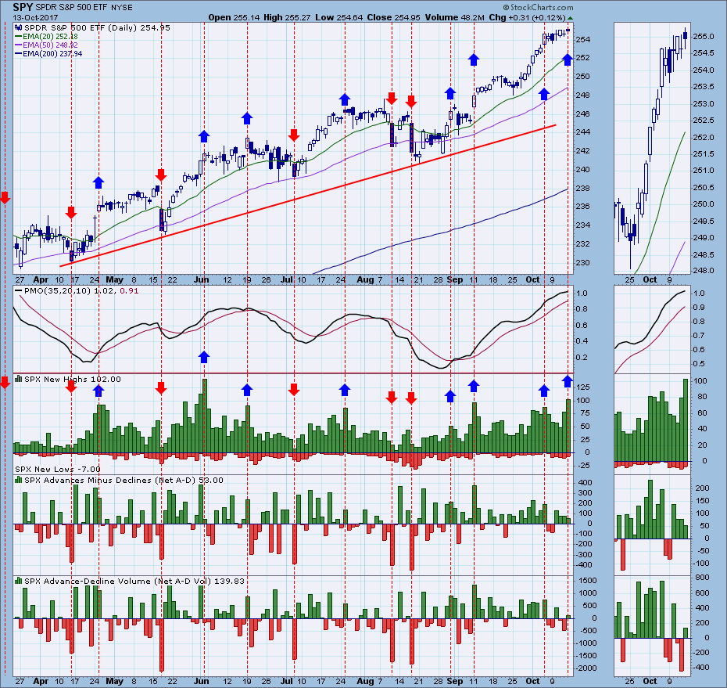Click the bar icon beside SPX Advance-Decline Volume
This screenshot has height=688, width=727.
(x=17, y=580)
